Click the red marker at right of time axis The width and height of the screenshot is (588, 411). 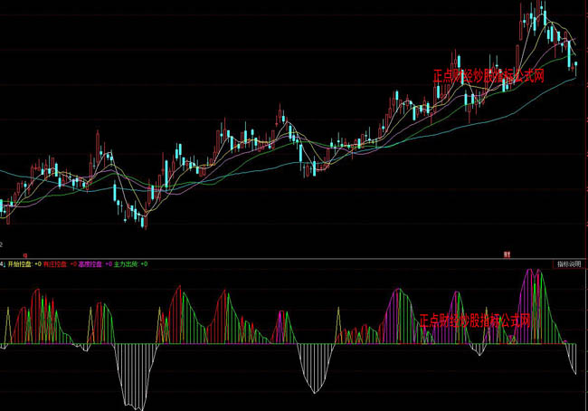[507, 255]
